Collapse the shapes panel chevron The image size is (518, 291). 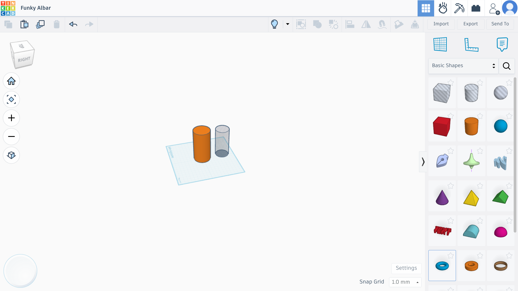[423, 162]
